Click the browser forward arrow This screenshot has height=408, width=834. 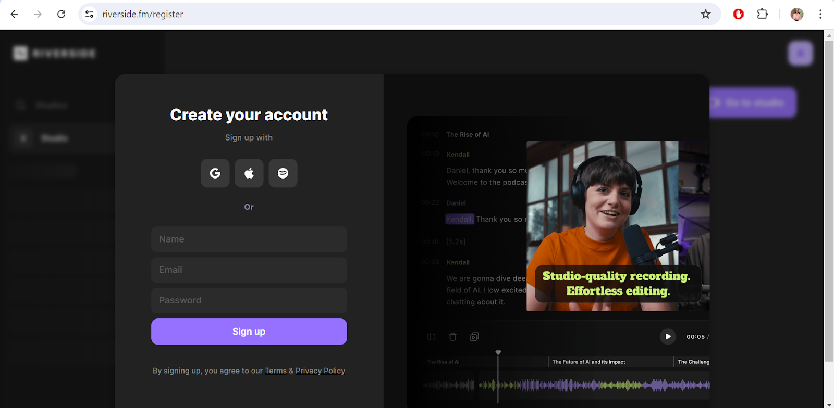coord(38,14)
